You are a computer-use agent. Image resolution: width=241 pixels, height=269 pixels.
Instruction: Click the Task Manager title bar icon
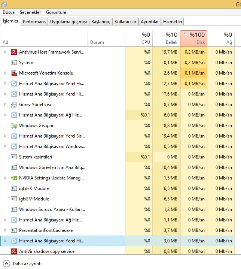[4, 4]
